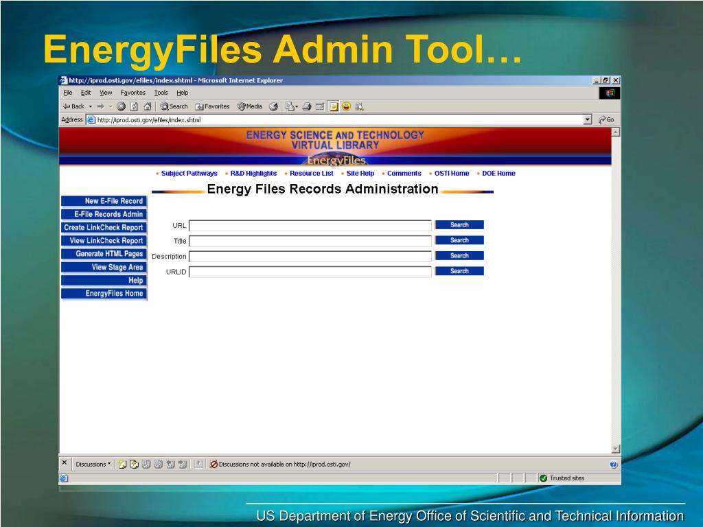
Task: Click the View Stage Area button
Action: click(104, 267)
